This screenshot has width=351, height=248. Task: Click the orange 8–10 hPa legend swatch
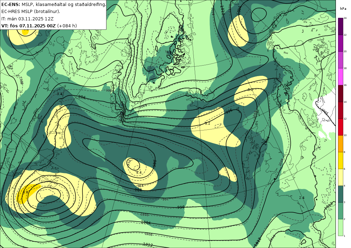pyautogui.click(x=340, y=143)
